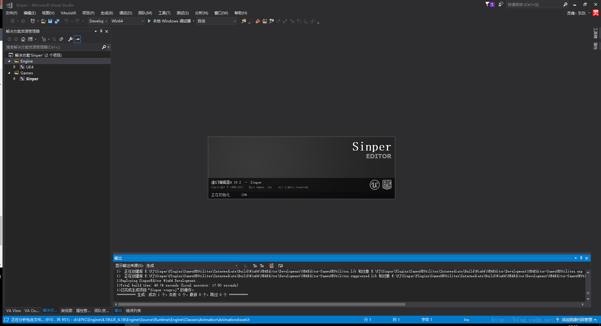Viewport: 601px width, 326px height.
Task: Click the Navigate Forward toolbar icon
Action: point(23,21)
